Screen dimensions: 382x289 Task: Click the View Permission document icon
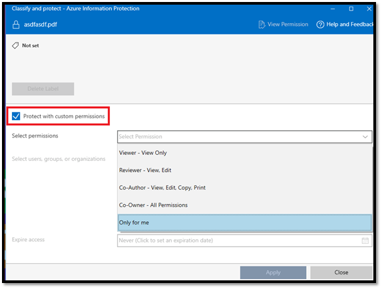click(x=262, y=25)
